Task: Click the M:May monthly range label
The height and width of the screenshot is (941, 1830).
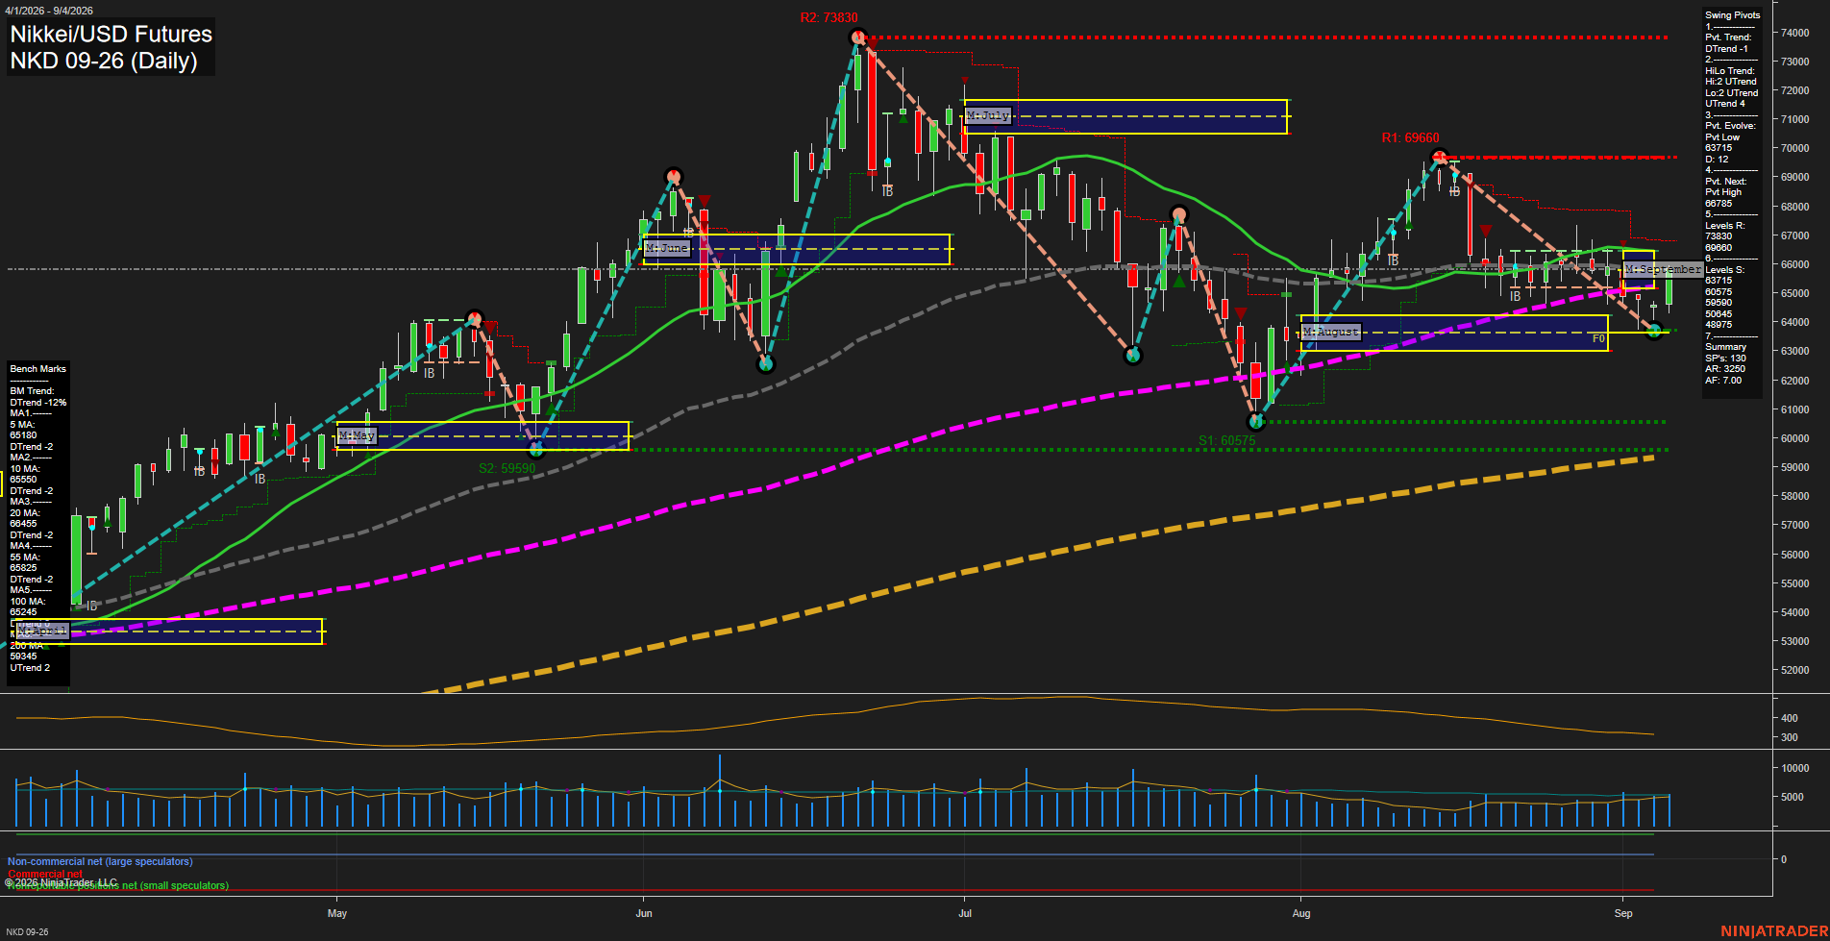Action: [x=357, y=435]
